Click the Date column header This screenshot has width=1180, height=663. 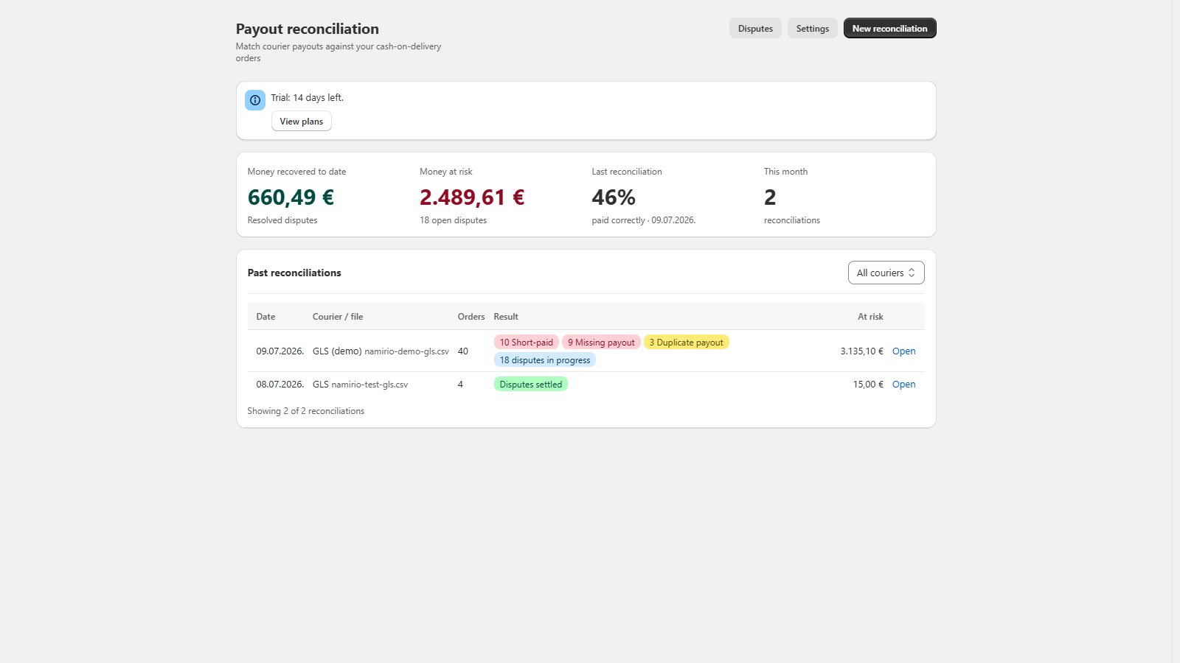[x=265, y=317]
